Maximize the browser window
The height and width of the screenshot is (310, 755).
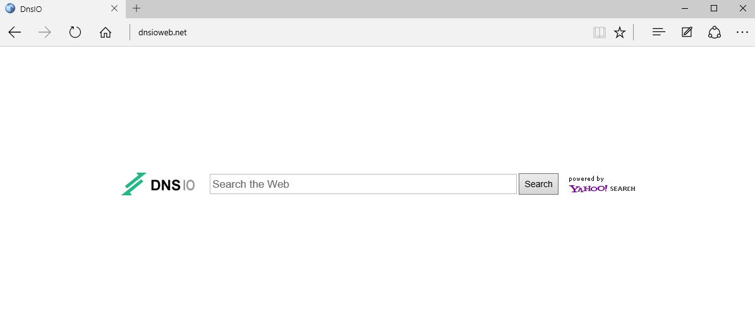(x=714, y=8)
